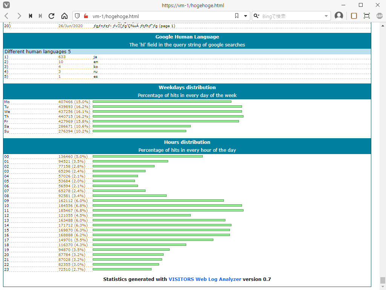386x290 pixels.
Task: Maximize the browser window
Action: point(361,5)
